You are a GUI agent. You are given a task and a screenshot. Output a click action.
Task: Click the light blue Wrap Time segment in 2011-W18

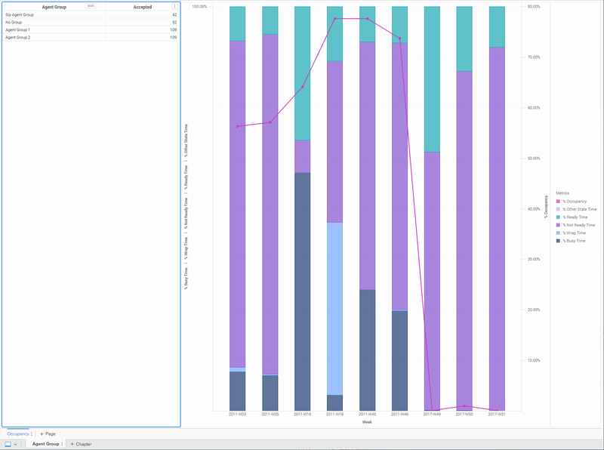pyautogui.click(x=334, y=308)
